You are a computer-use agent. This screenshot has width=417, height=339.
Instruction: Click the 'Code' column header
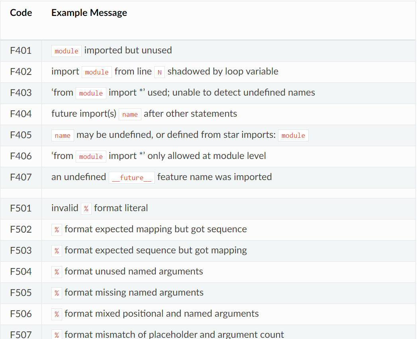pyautogui.click(x=21, y=13)
